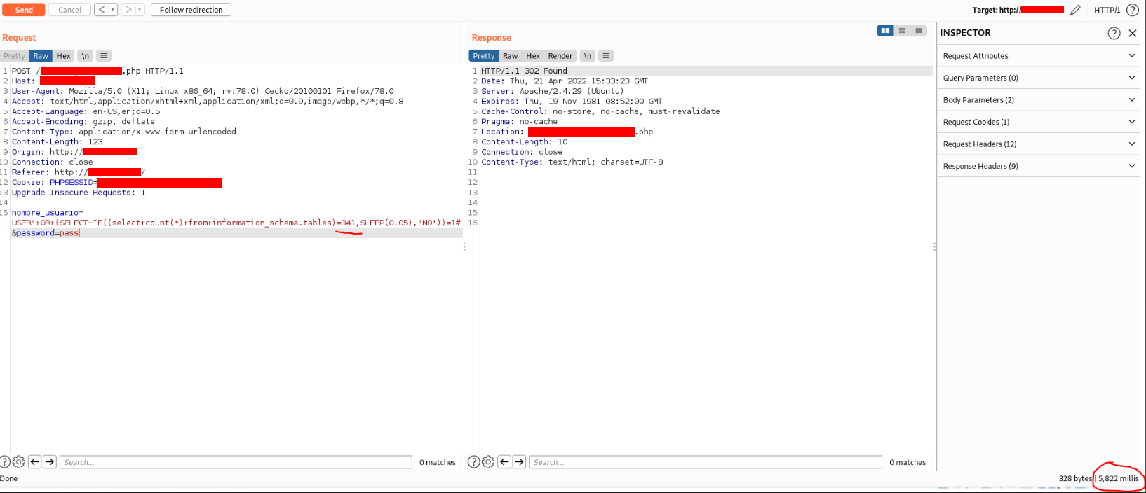Click the Response search input field
This screenshot has height=493, width=1146.
pos(706,462)
